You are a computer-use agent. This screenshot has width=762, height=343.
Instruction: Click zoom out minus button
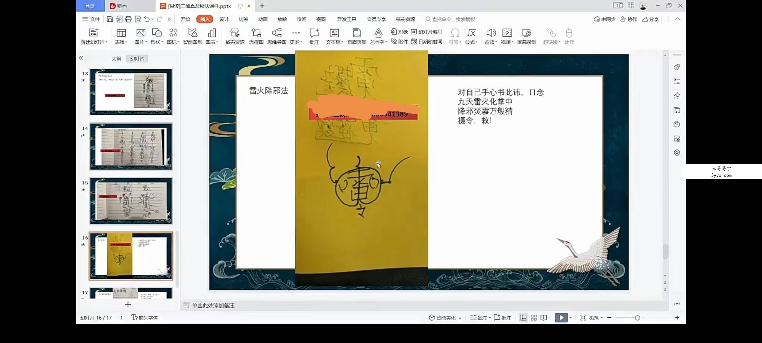(x=609, y=318)
